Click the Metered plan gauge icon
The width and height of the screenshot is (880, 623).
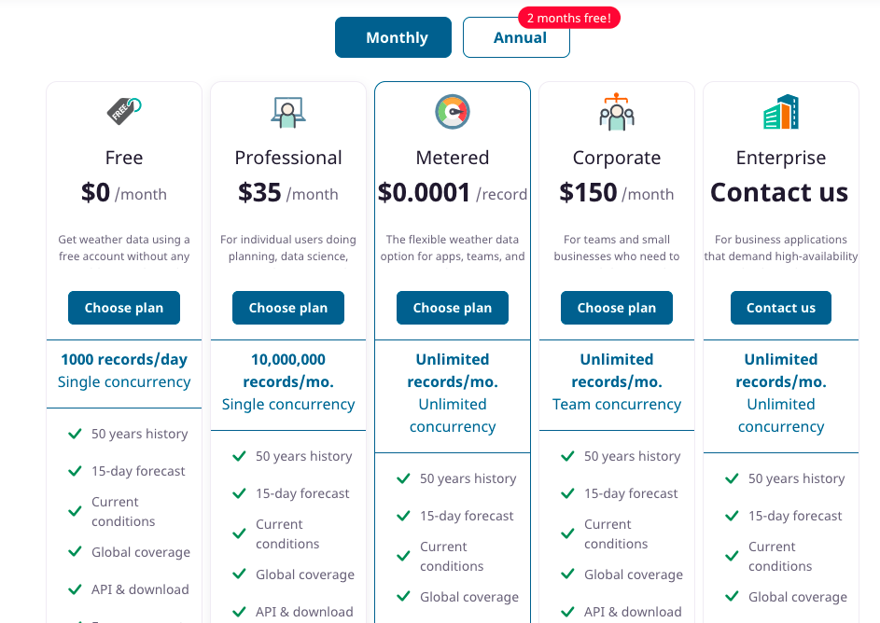(x=453, y=112)
